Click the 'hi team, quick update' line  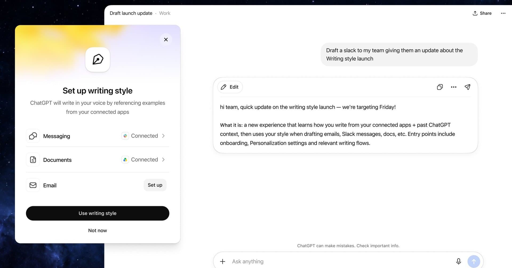(308, 107)
